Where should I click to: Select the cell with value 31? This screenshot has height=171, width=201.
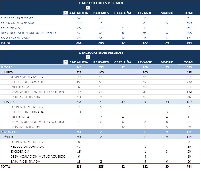pyautogui.click(x=189, y=112)
